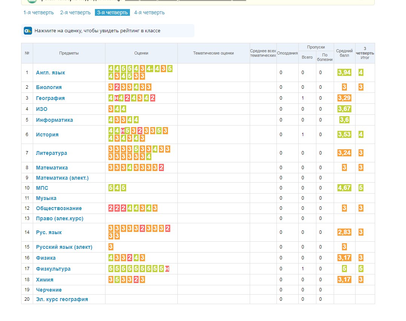Screen dimensions: 406x321
Task: Select the highlighted 3-я четверть tab
Action: pos(112,12)
